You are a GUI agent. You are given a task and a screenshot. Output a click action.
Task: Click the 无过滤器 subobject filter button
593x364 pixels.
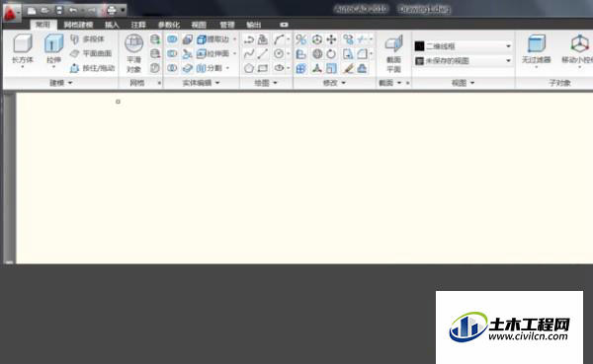coord(537,50)
